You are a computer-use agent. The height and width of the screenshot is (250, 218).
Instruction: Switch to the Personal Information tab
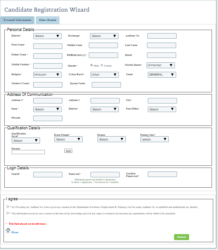pyautogui.click(x=17, y=20)
